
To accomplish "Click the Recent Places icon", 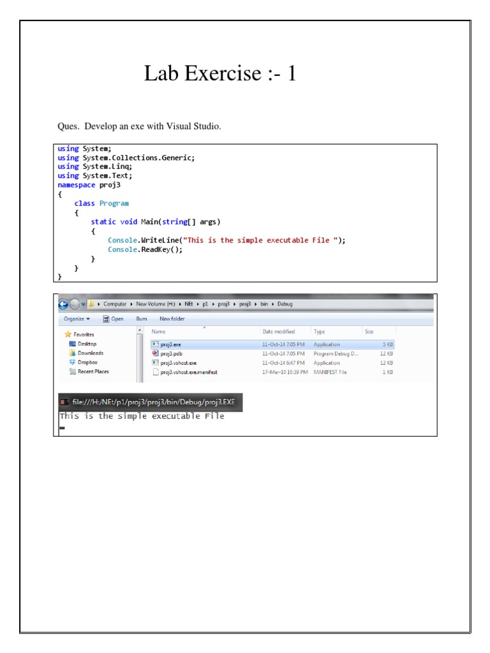I will pyautogui.click(x=73, y=372).
